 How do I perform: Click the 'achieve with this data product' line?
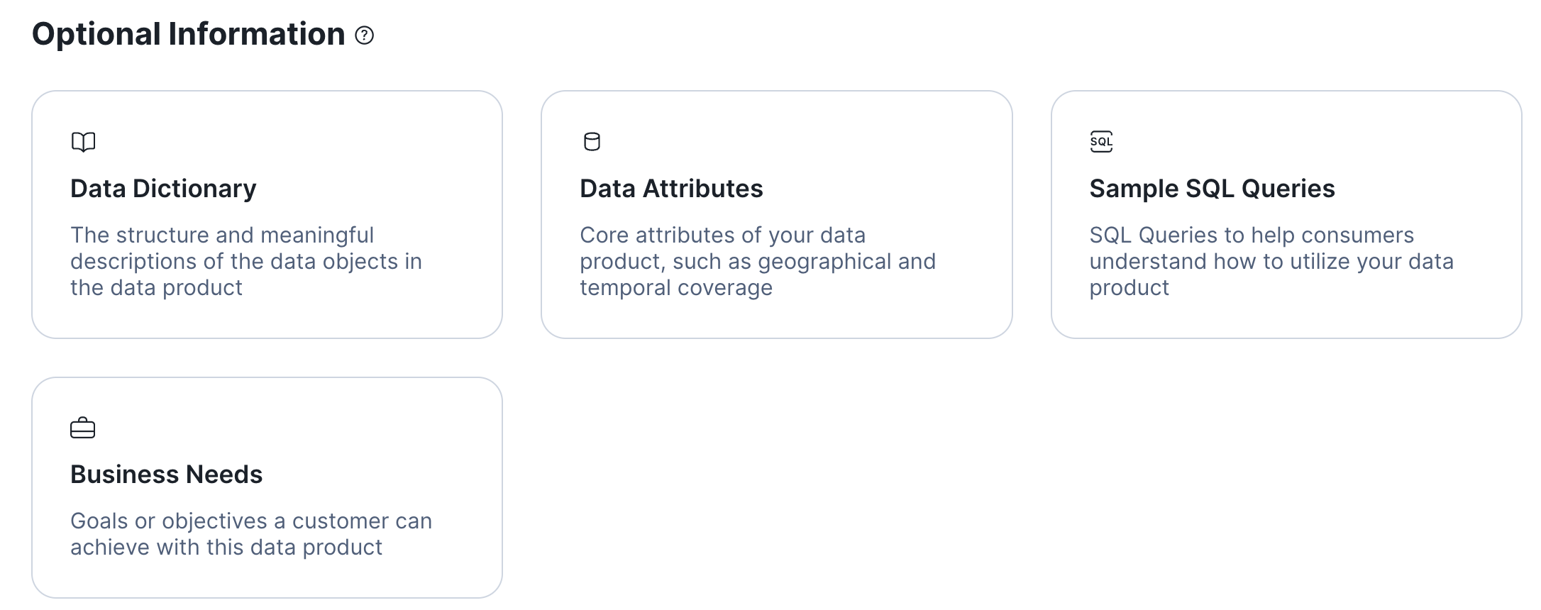[x=226, y=548]
